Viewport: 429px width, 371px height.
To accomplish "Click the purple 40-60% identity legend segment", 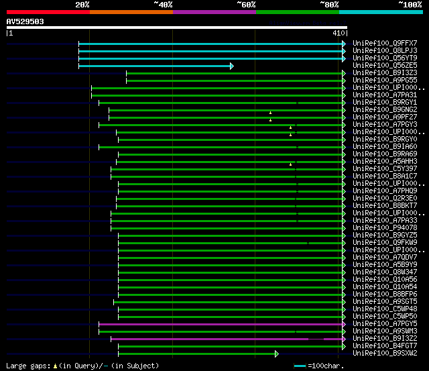I will click(214, 12).
